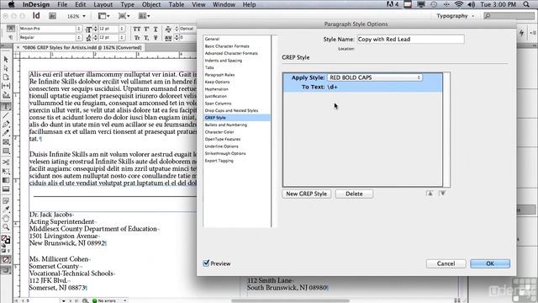Click the Superscript icon
Viewport: 538px width, 303px height.
[146, 29]
